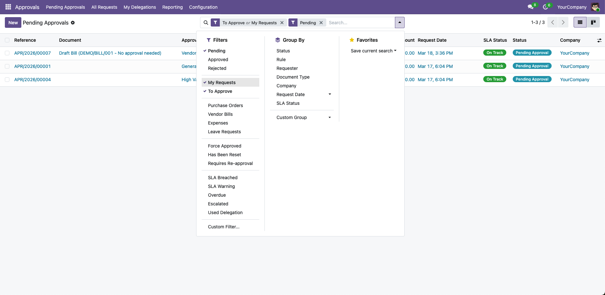Screen dimensions: 605x295
Task: Open column options in the table header
Action: (x=599, y=40)
